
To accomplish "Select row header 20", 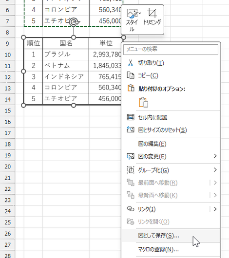I will [x=7, y=166].
